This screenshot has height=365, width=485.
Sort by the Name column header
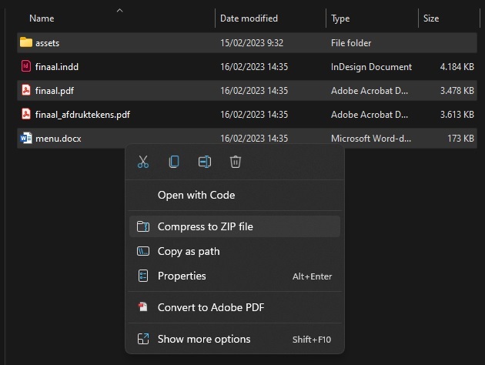pyautogui.click(x=42, y=18)
